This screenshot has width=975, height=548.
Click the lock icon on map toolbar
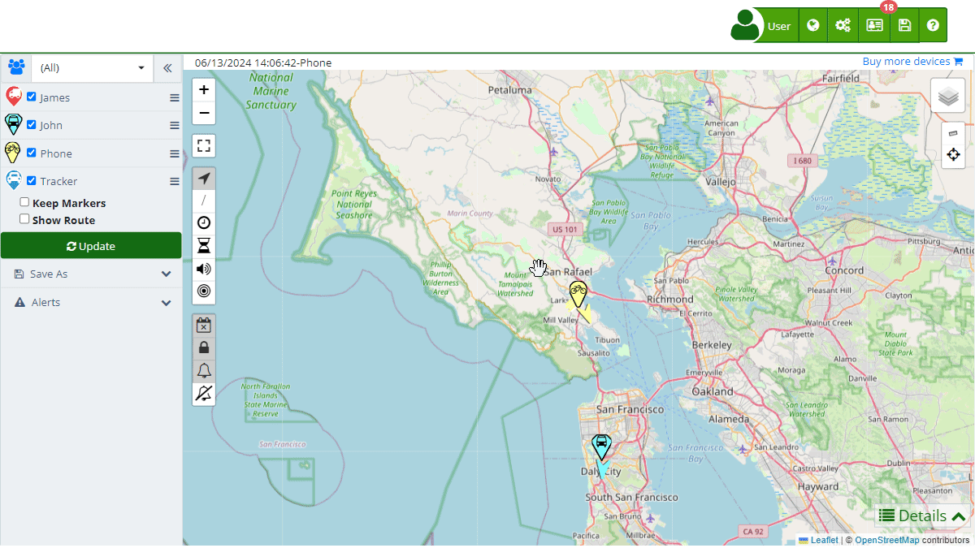pos(204,348)
